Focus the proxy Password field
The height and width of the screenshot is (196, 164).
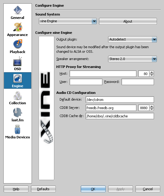138,82
